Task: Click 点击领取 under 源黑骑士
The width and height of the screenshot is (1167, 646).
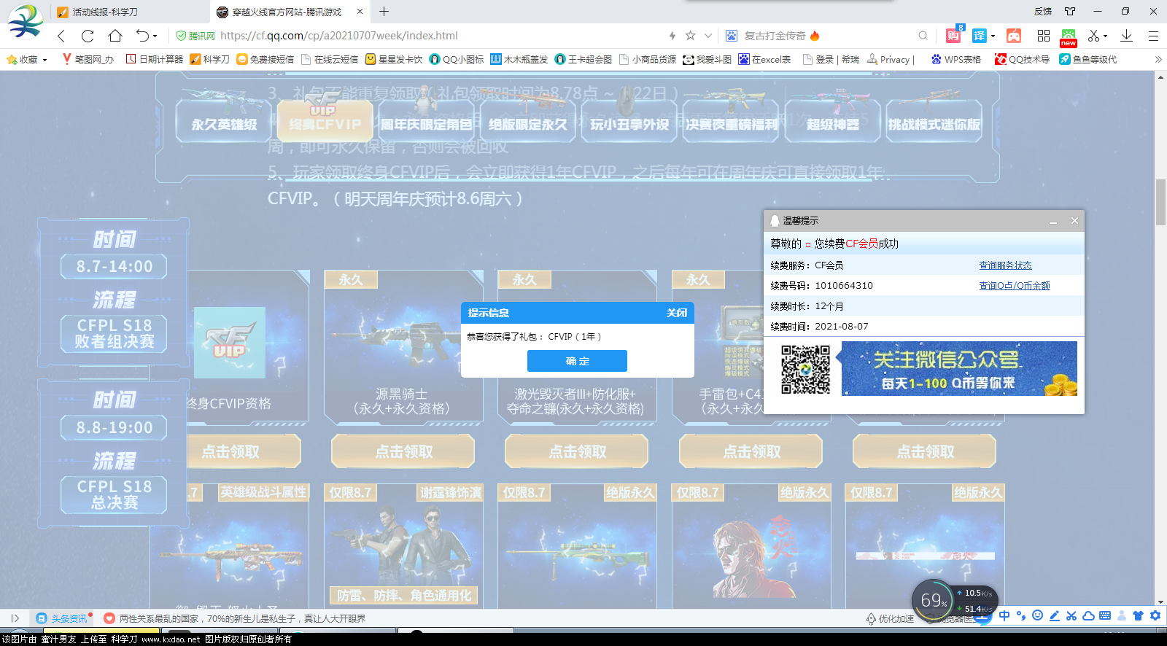Action: point(403,451)
